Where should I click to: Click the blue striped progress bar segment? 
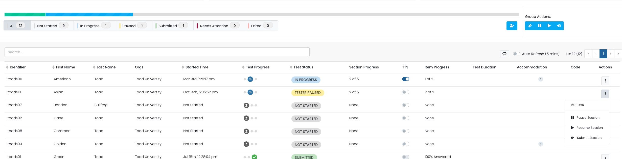pyautogui.click(x=89, y=15)
